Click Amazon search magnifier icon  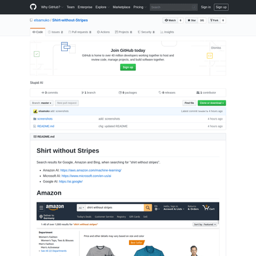tap(147, 208)
